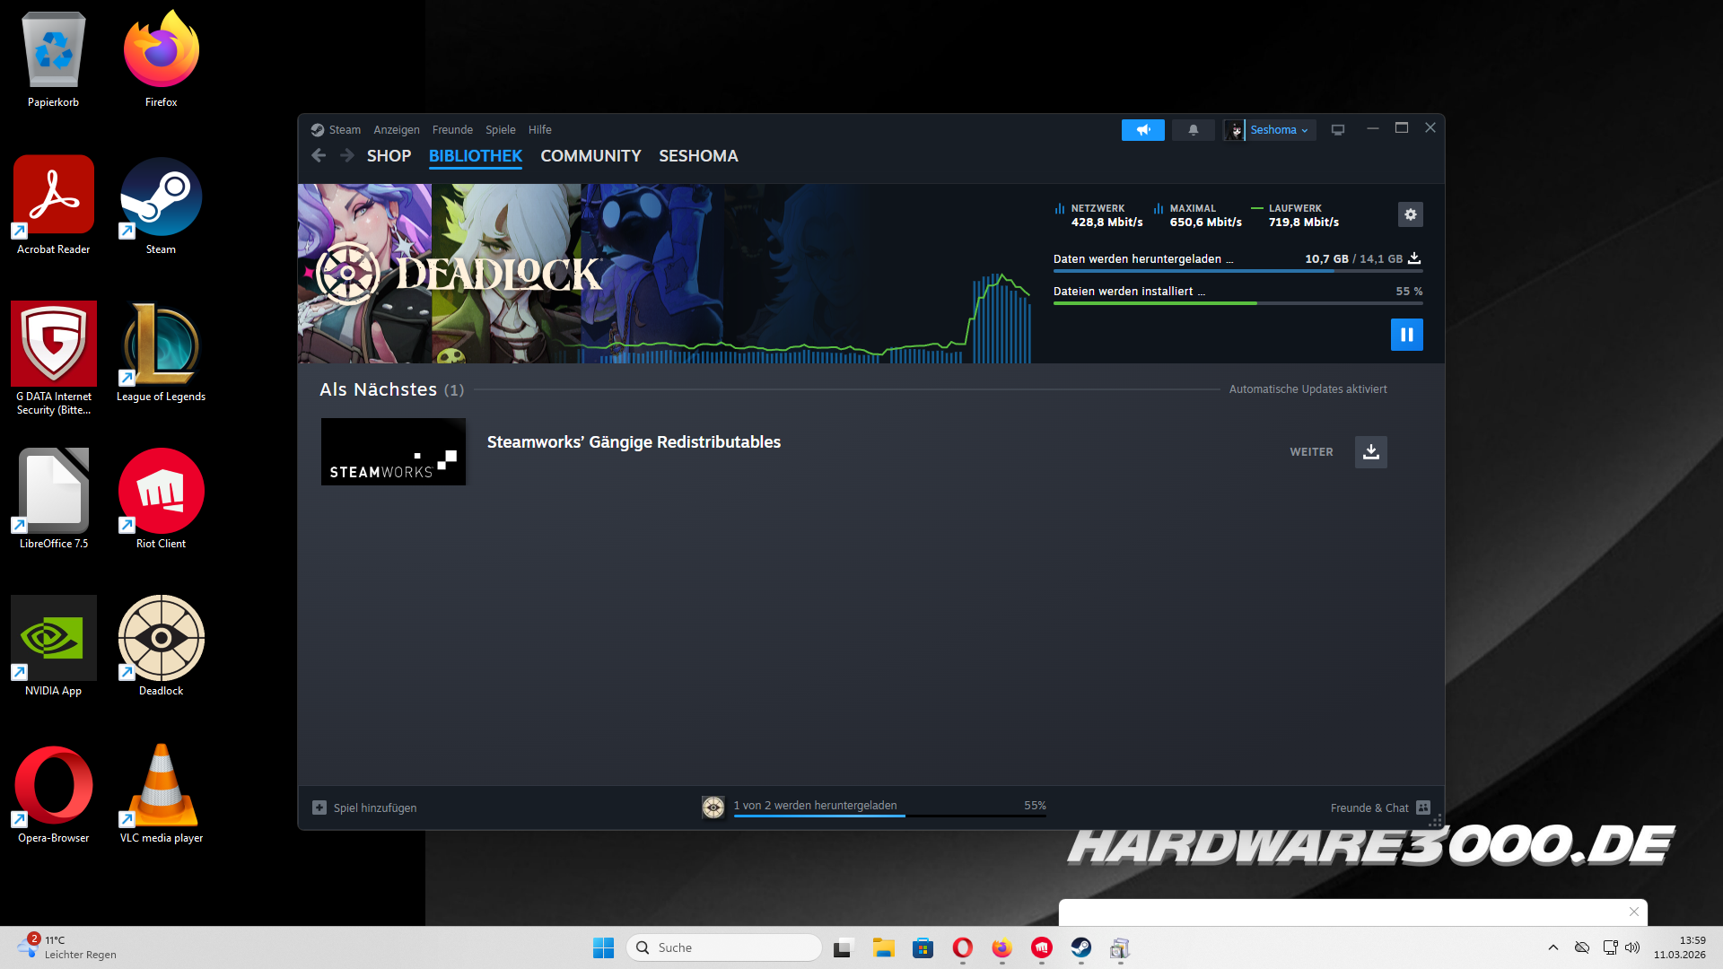Image resolution: width=1723 pixels, height=969 pixels.
Task: Click the announcements megaphone icon
Action: [1142, 130]
